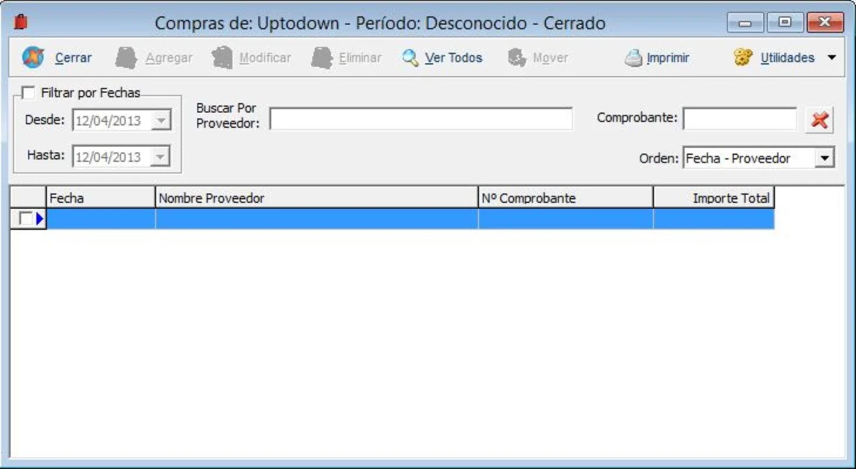Click the Eliminar label
This screenshot has width=856, height=469.
[x=360, y=58]
